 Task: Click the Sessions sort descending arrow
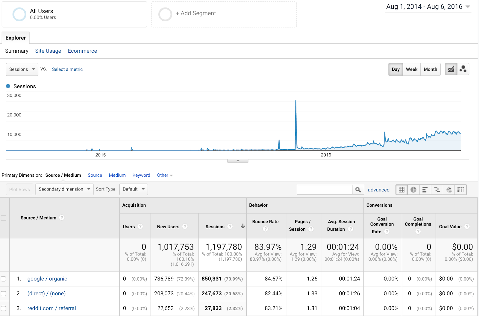click(242, 226)
